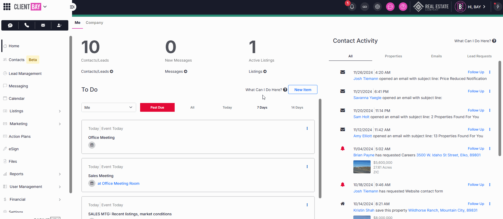Show Emails tab in Contact Activity
Image resolution: width=503 pixels, height=219 pixels.
pos(436,56)
